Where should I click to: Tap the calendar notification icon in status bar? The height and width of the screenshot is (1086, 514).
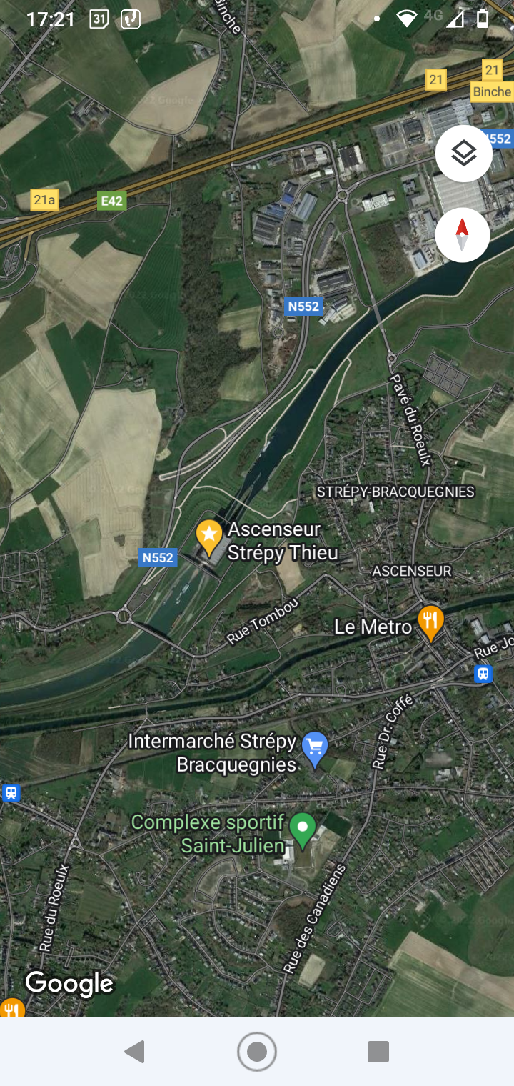99,19
